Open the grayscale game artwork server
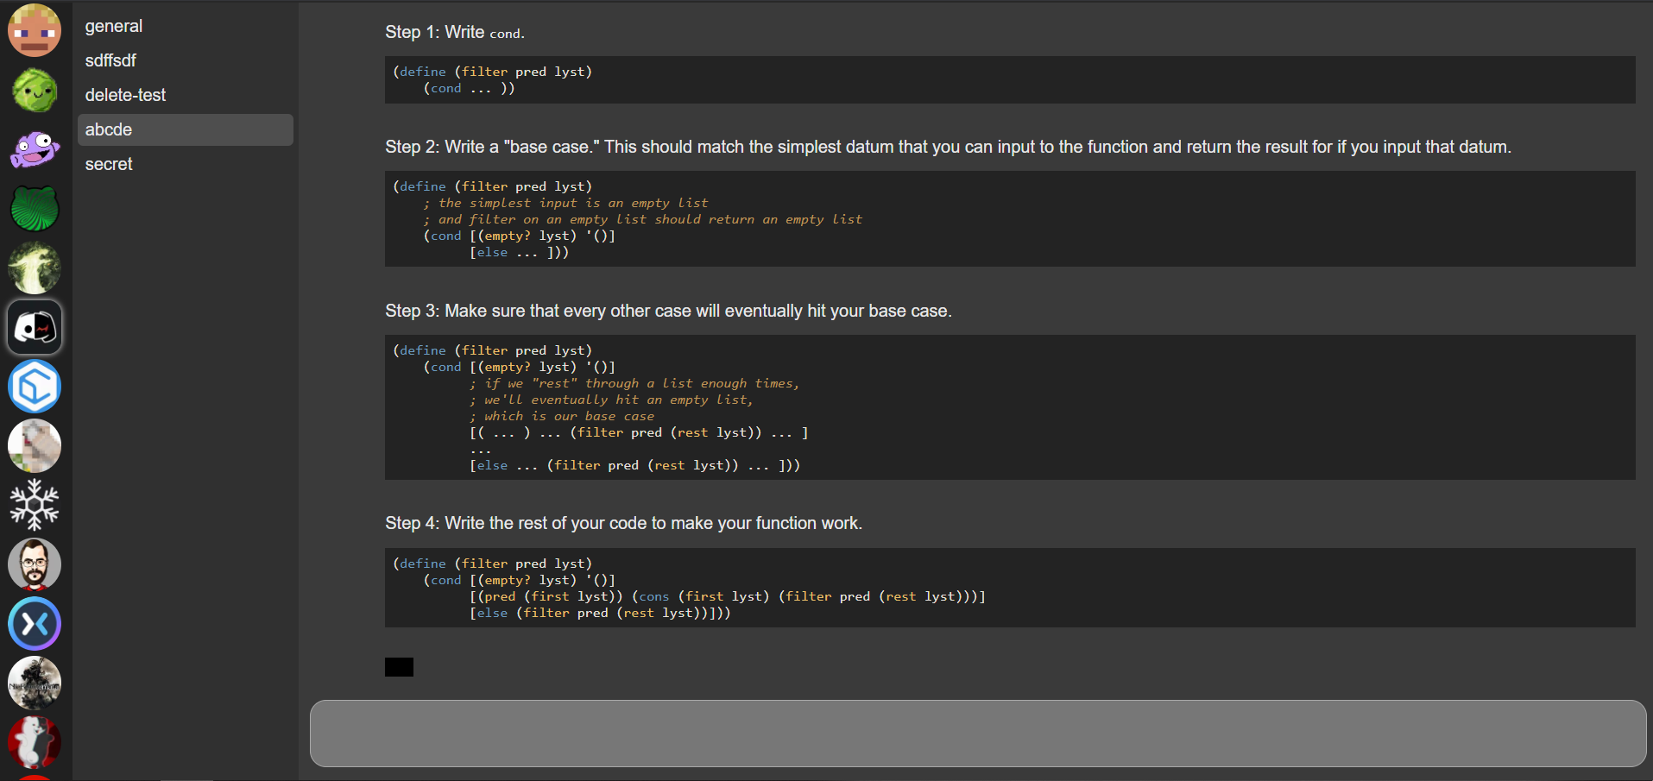The width and height of the screenshot is (1653, 781). coord(35,683)
